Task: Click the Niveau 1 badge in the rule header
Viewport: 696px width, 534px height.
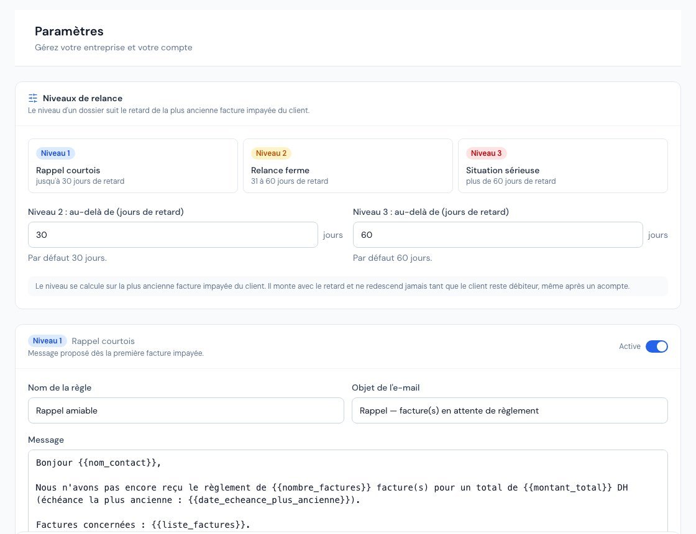Action: (47, 341)
